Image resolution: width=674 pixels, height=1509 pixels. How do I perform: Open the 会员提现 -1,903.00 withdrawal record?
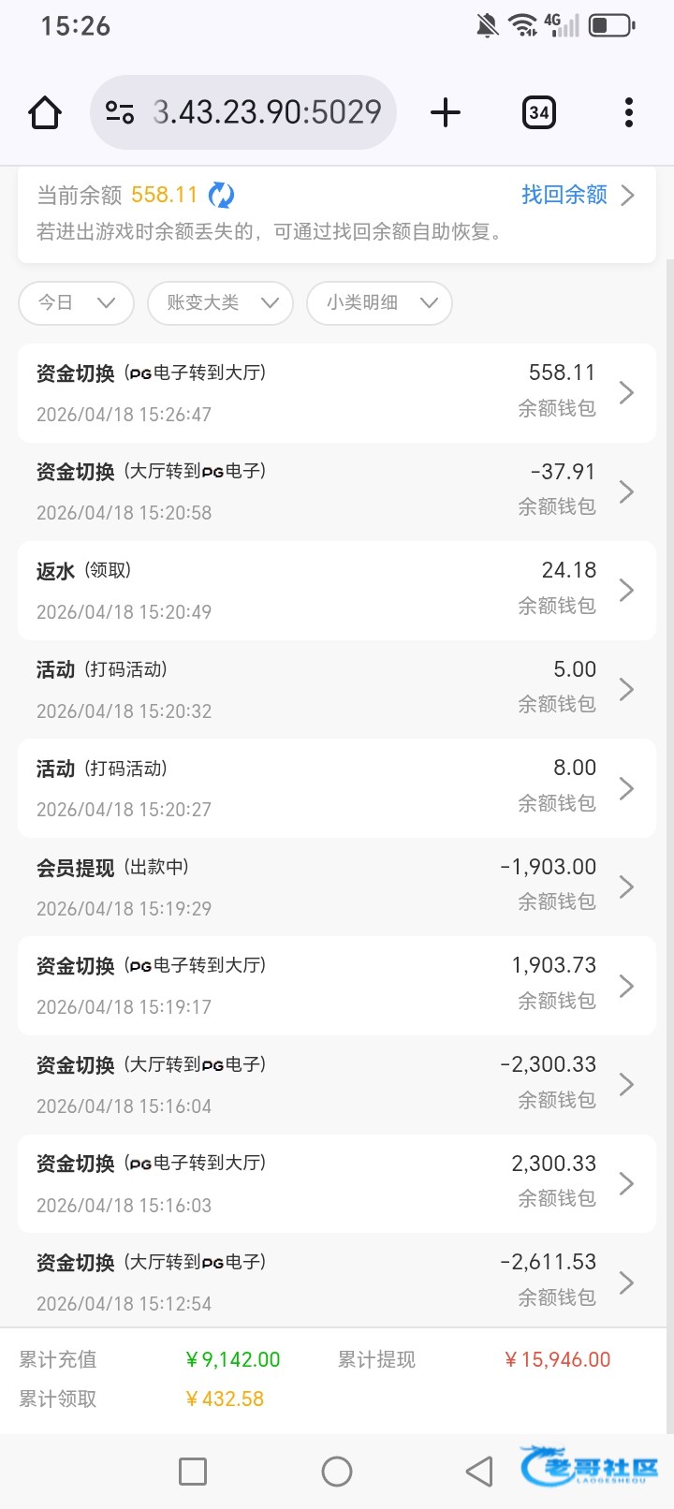(336, 886)
